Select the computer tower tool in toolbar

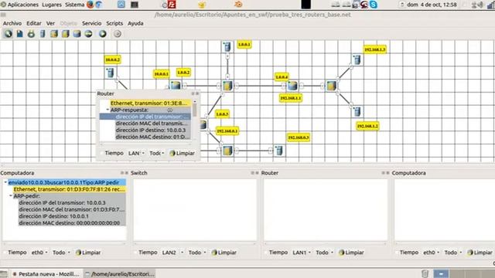point(43,34)
